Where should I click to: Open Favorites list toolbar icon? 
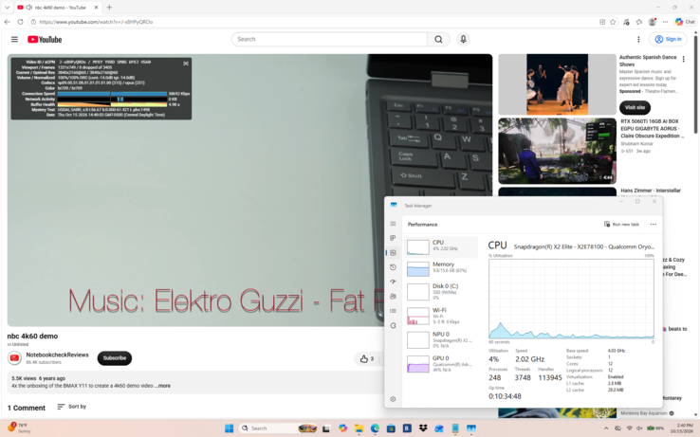coord(639,22)
